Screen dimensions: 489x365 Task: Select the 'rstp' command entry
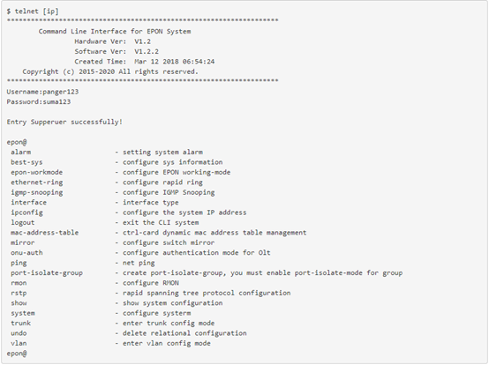point(19,293)
